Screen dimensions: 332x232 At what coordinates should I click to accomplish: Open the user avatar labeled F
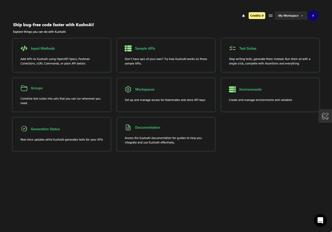pyautogui.click(x=313, y=16)
